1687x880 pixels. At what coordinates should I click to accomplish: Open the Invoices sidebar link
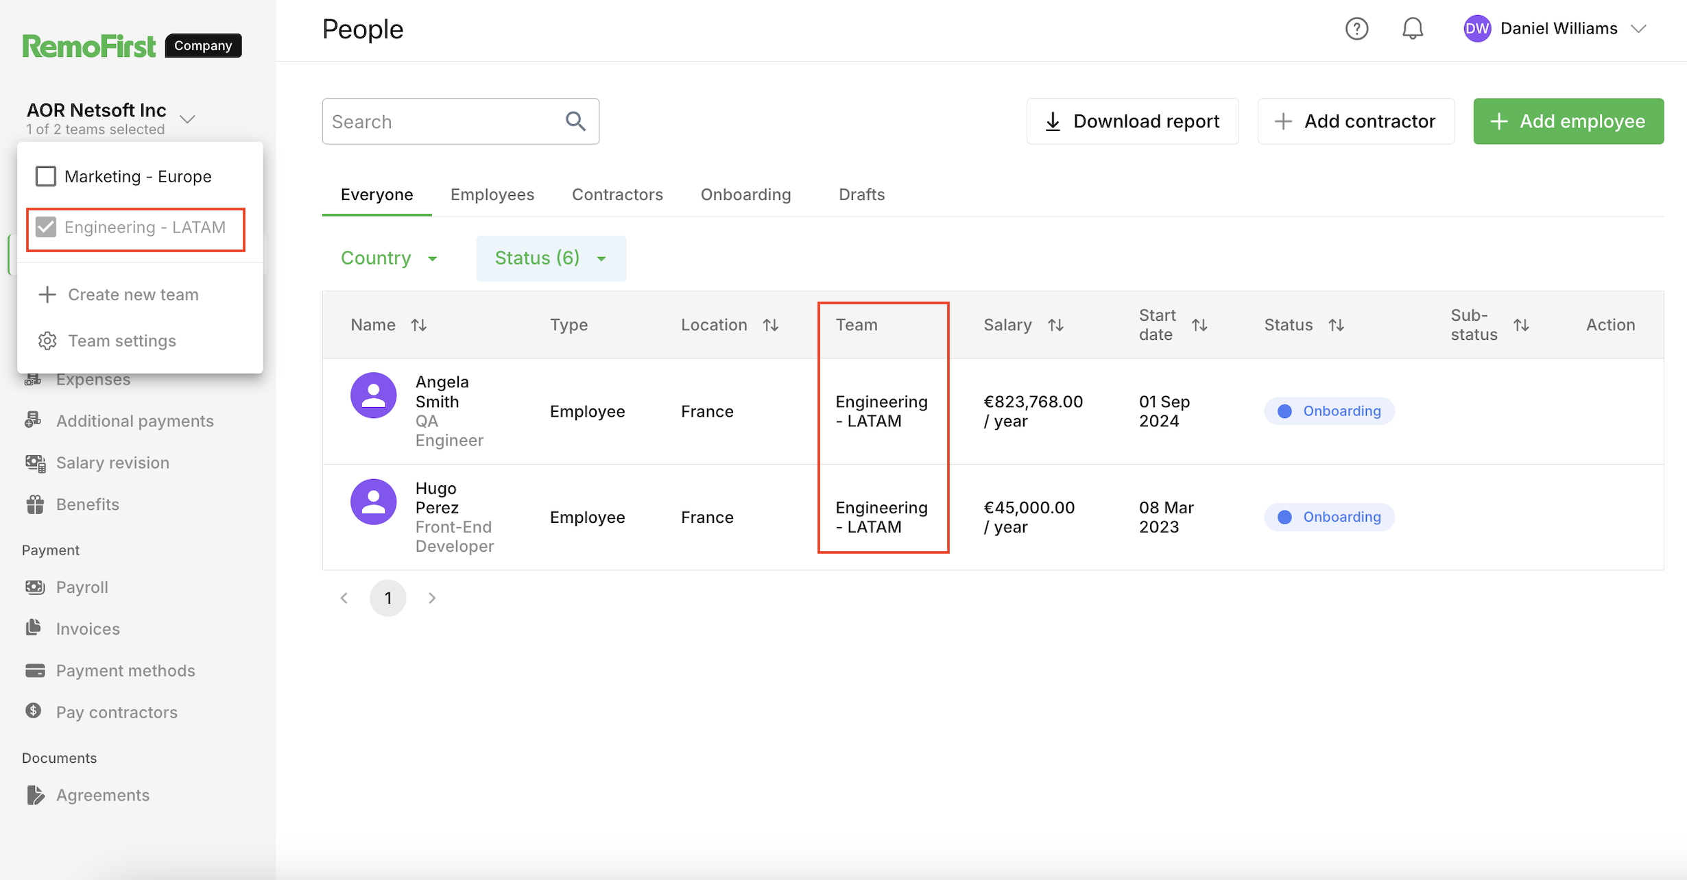(88, 629)
